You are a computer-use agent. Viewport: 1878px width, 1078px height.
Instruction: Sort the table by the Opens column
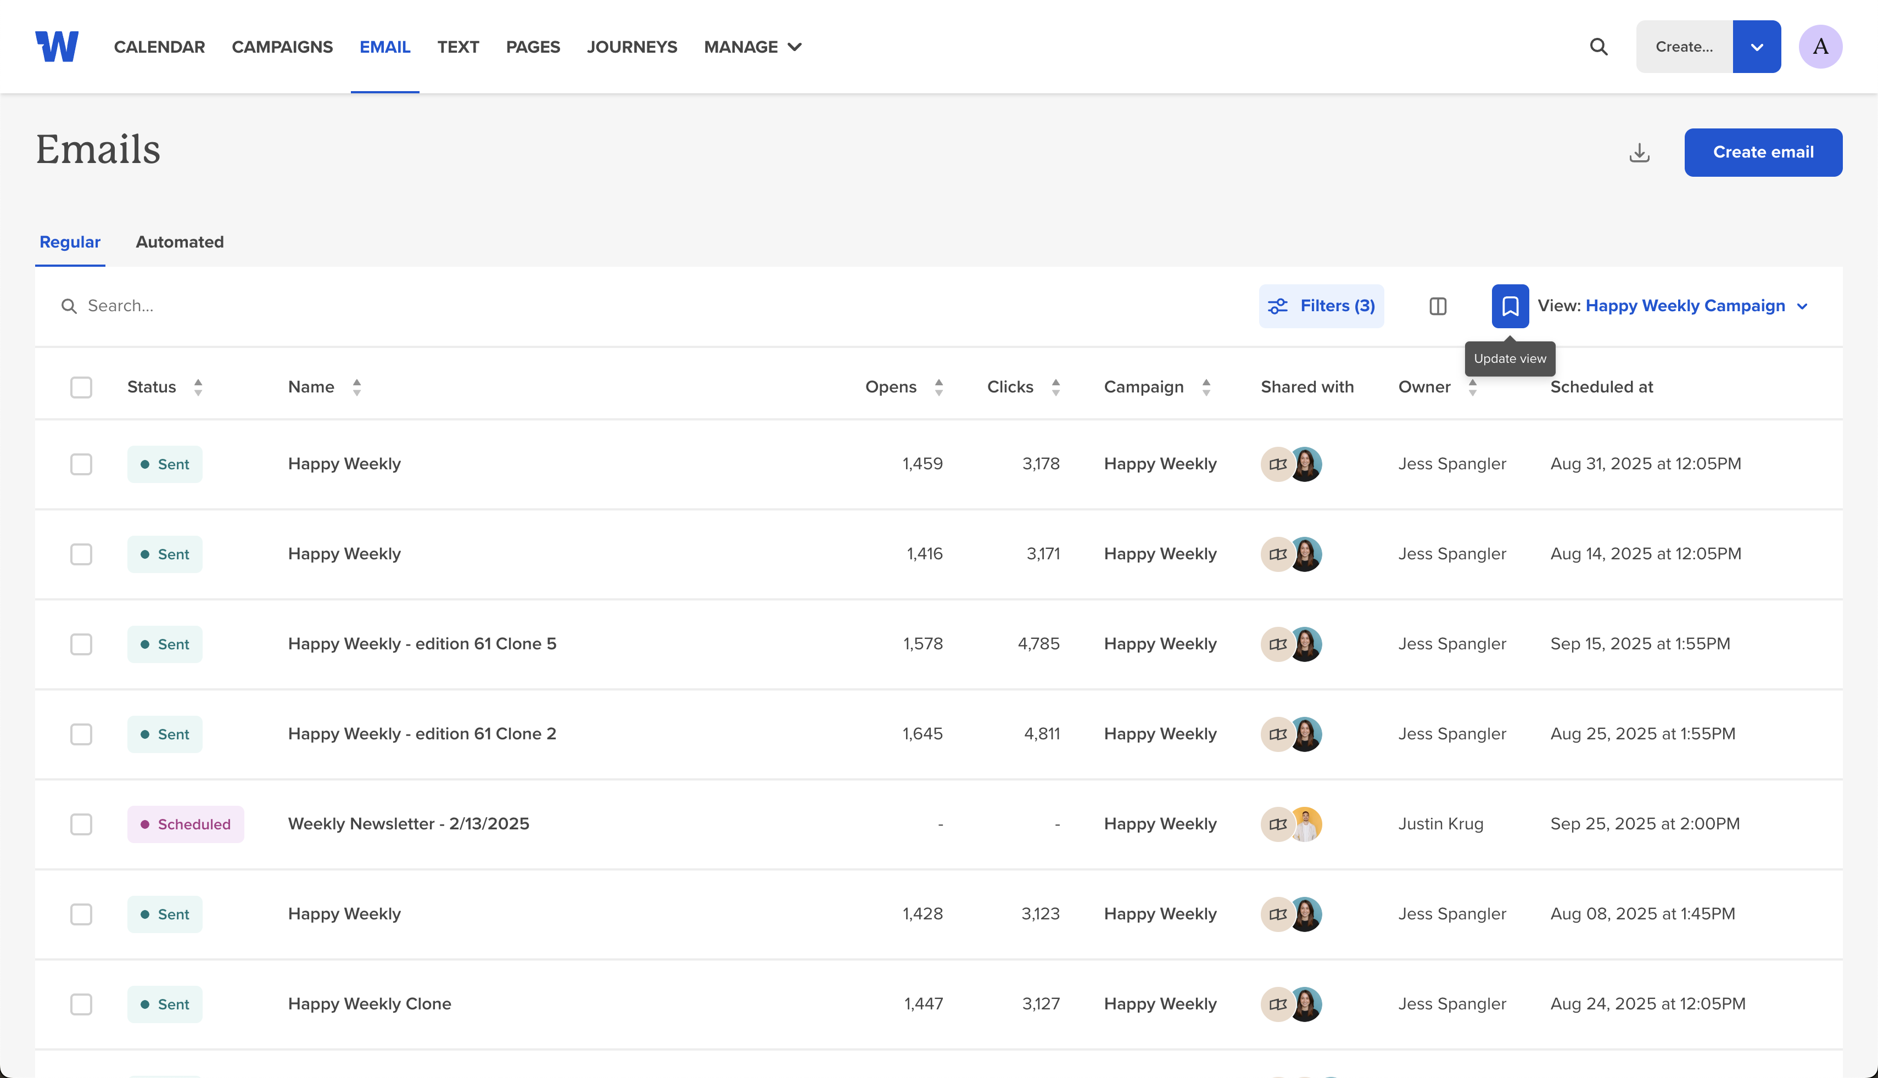point(939,386)
